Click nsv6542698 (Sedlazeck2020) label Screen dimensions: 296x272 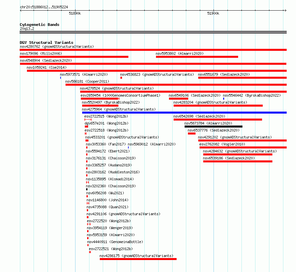[199, 116]
